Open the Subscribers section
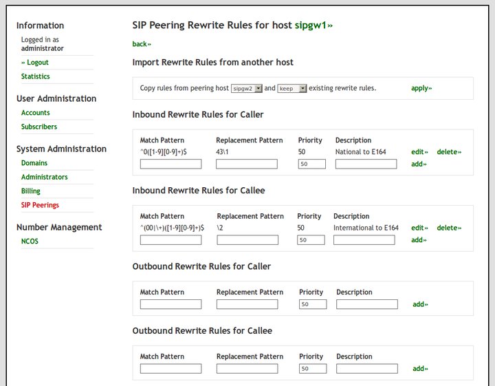Viewport: 495px width, 386px height. coord(38,127)
